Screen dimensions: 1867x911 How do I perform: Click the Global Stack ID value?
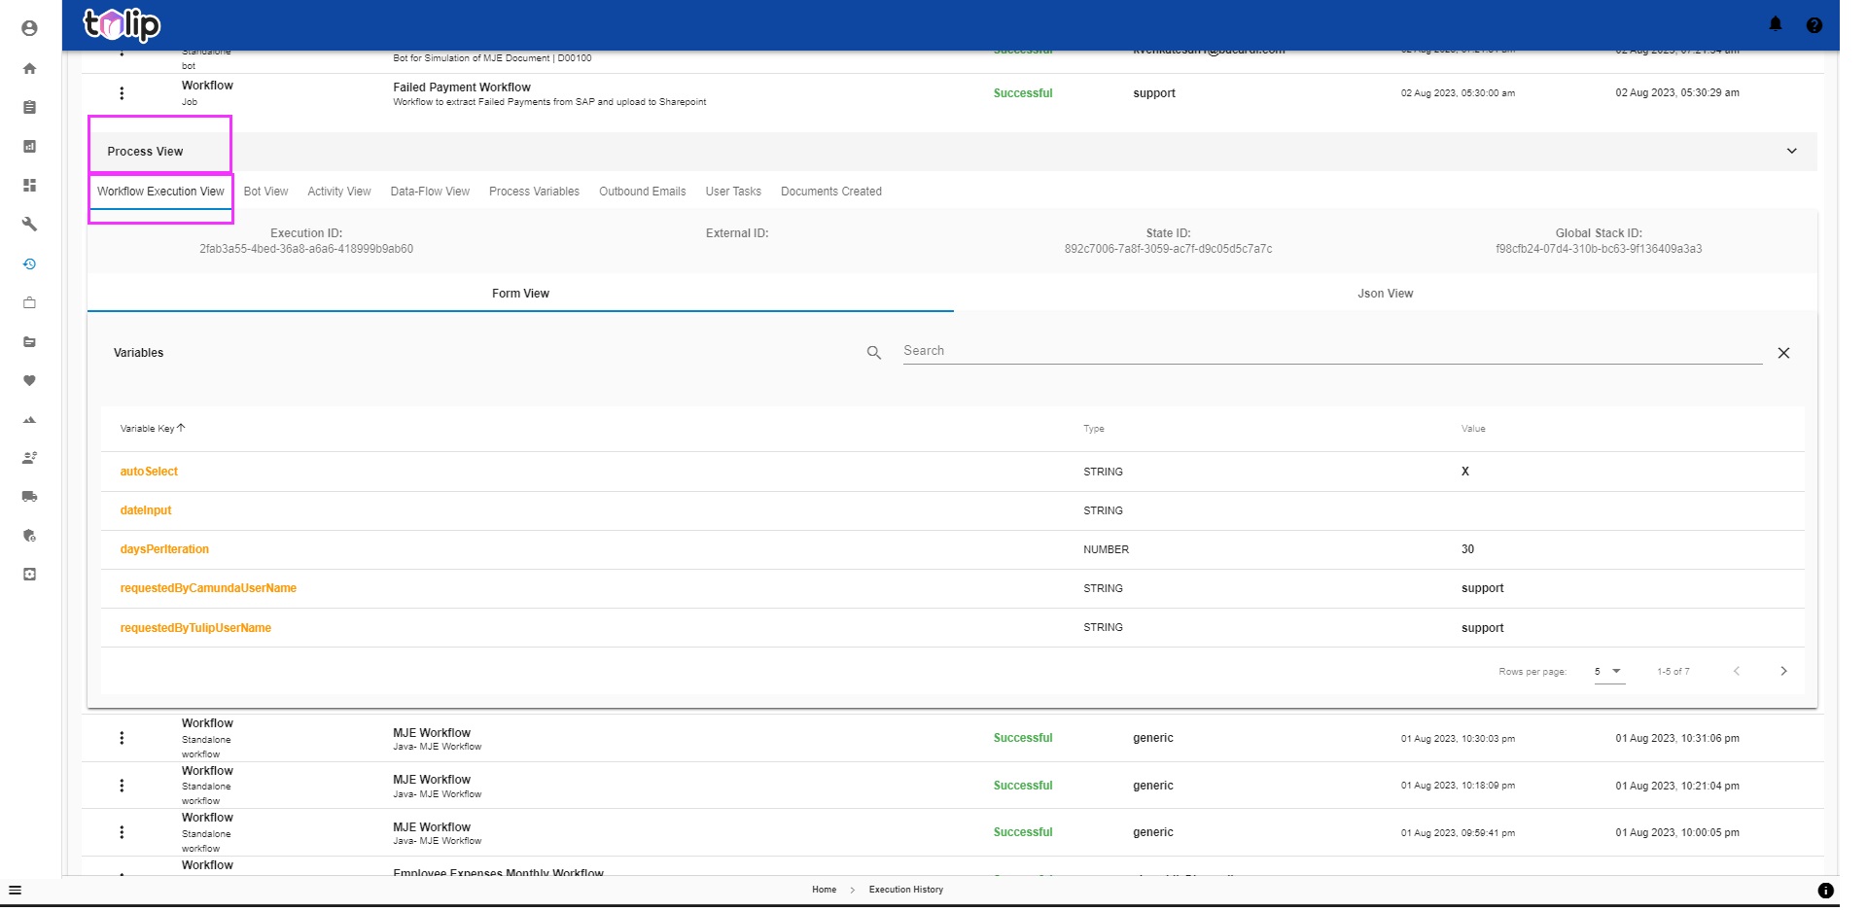1599,249
